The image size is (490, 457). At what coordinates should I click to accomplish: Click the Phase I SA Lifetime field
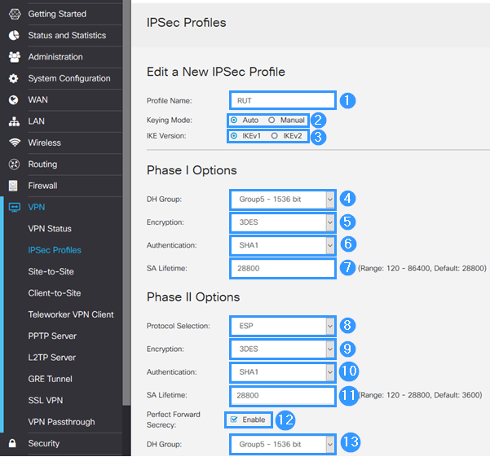tap(282, 268)
